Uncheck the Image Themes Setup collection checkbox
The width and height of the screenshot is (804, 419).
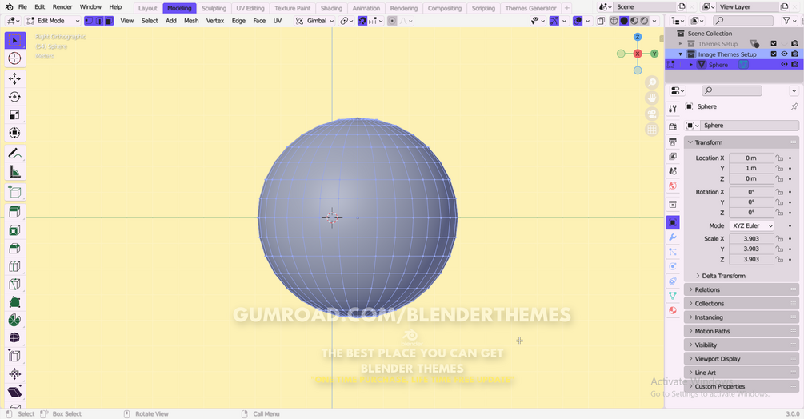774,54
